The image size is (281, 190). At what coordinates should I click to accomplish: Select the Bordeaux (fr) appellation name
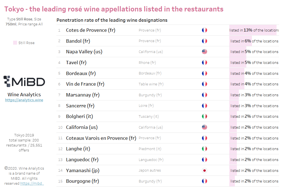(x=81, y=73)
